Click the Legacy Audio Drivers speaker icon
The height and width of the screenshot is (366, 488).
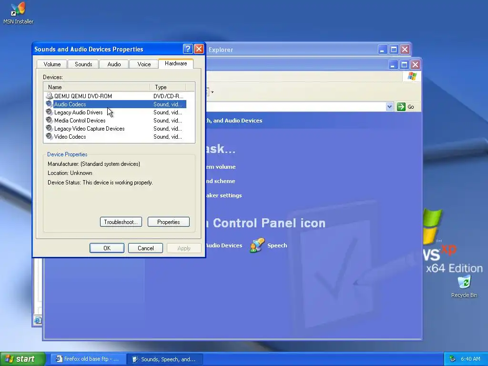(x=49, y=112)
